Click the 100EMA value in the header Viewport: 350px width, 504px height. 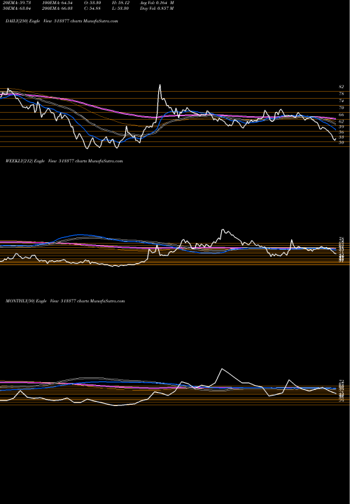(57, 3)
